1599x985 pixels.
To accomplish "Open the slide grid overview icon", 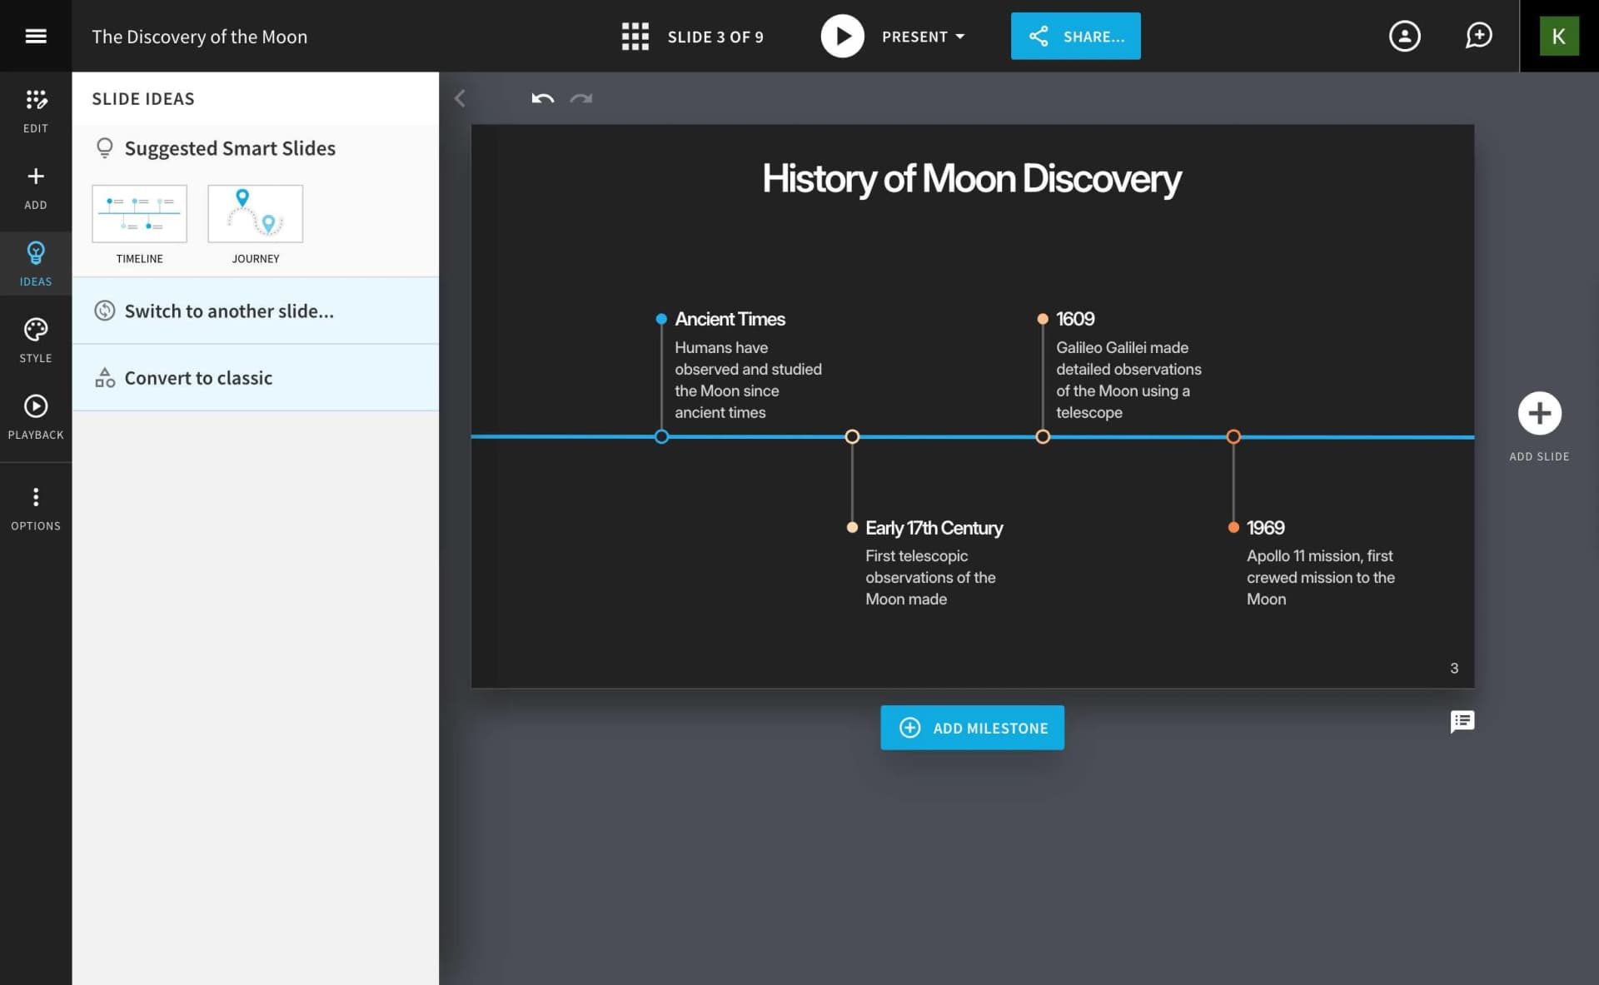I will pos(635,37).
